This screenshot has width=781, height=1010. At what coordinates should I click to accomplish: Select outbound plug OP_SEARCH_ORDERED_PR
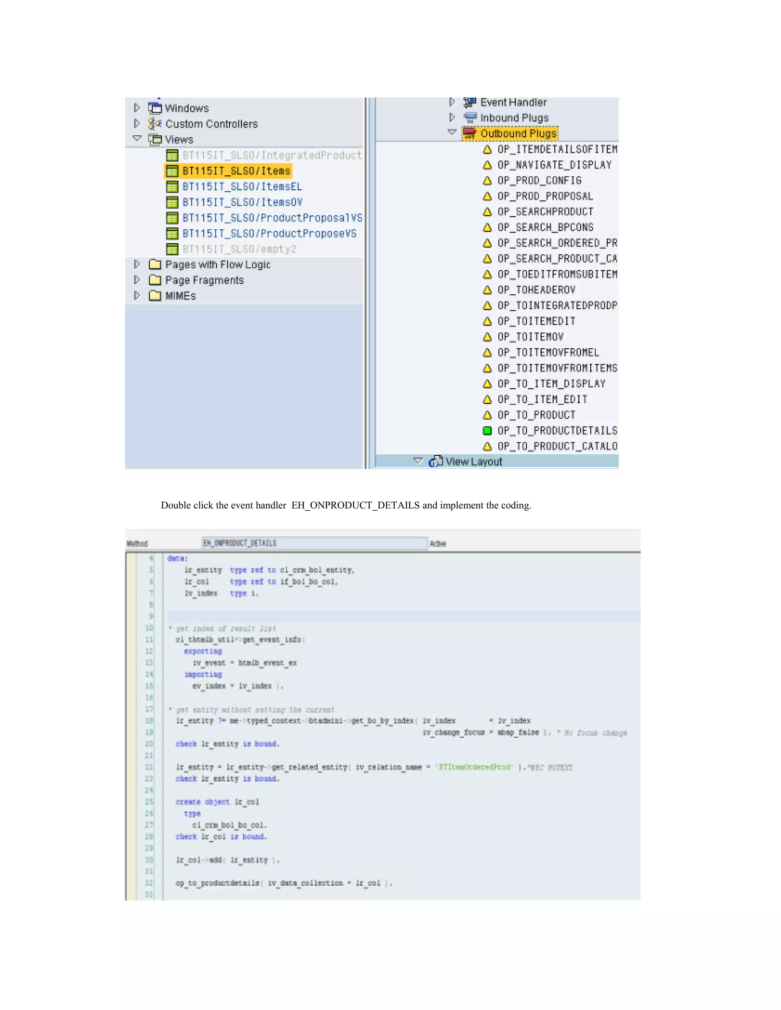[557, 243]
